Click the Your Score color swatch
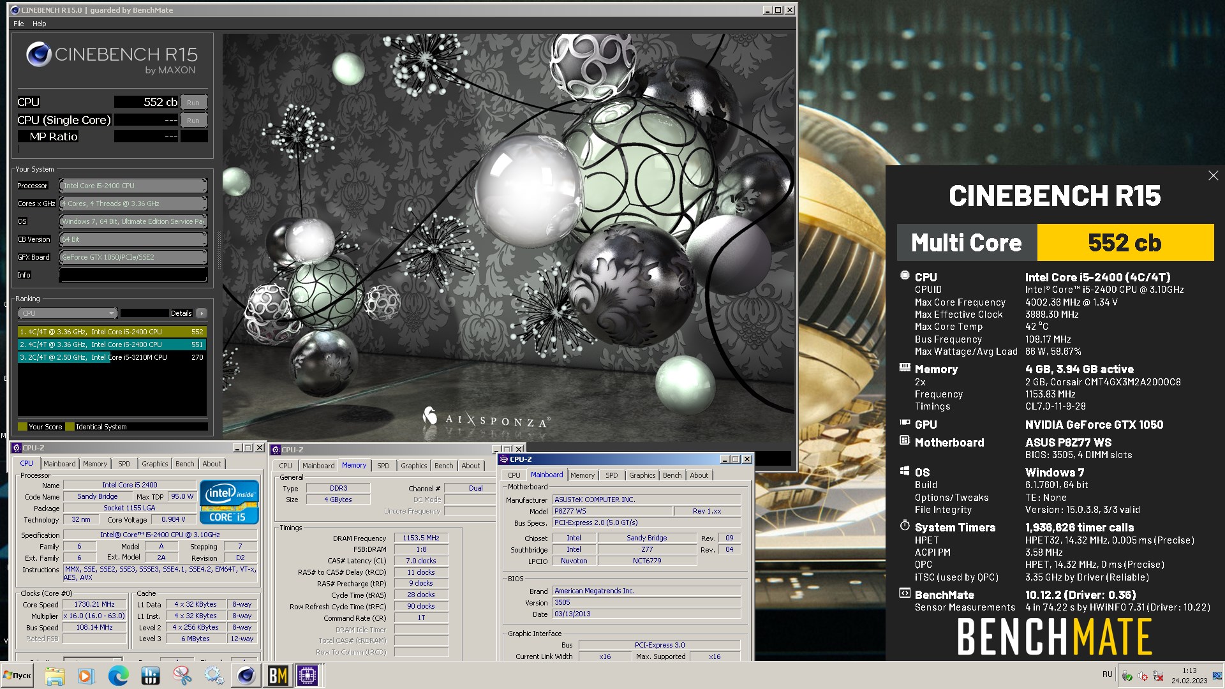 tap(22, 427)
